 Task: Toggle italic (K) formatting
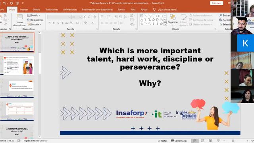click(x=54, y=23)
